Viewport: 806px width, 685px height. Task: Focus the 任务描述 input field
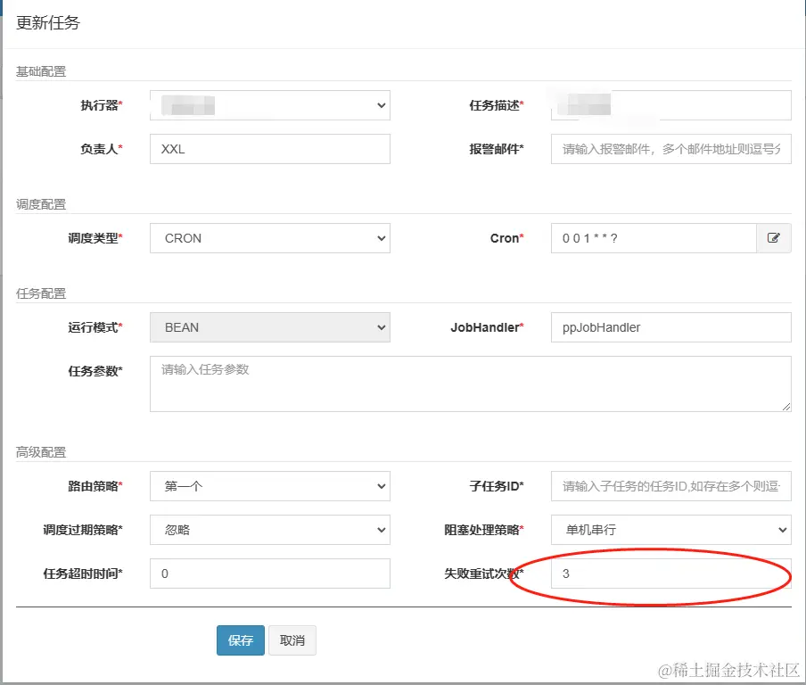670,105
